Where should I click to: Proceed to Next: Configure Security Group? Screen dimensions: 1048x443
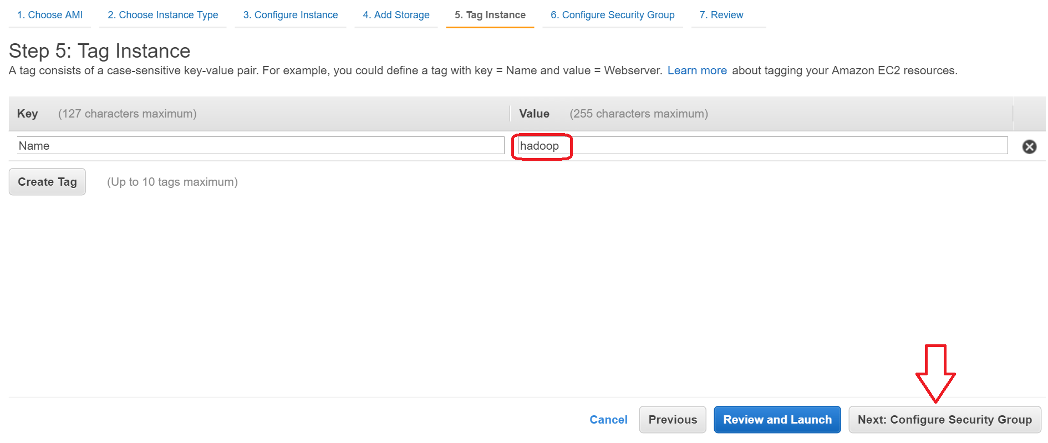[x=944, y=420]
